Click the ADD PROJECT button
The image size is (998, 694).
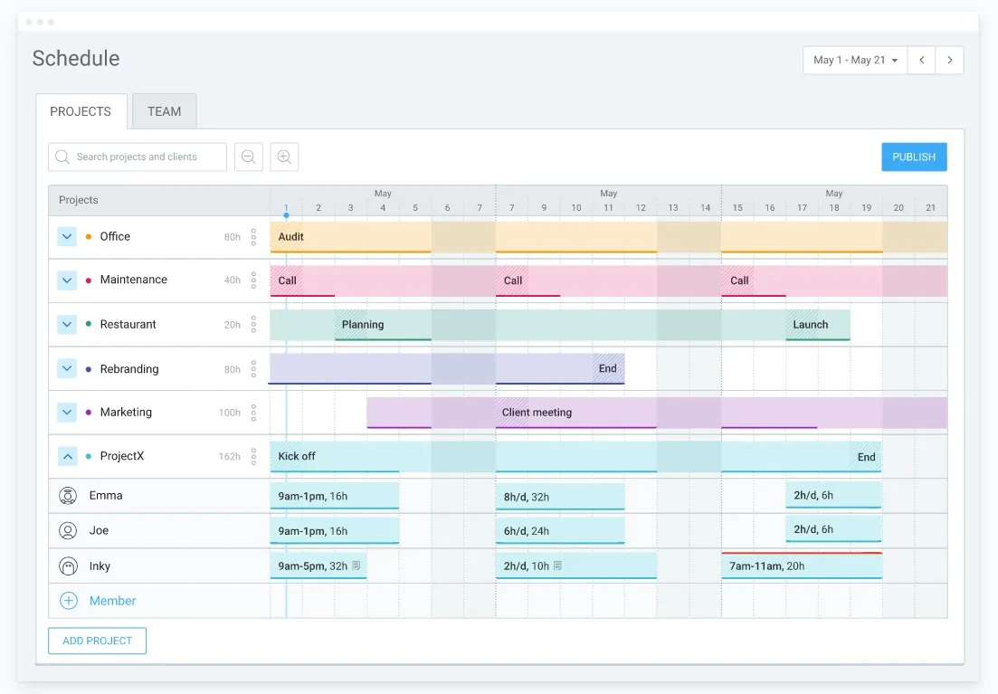(x=98, y=641)
